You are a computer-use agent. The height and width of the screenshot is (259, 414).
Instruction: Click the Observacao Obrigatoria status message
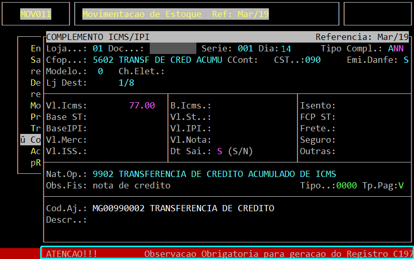279,254
